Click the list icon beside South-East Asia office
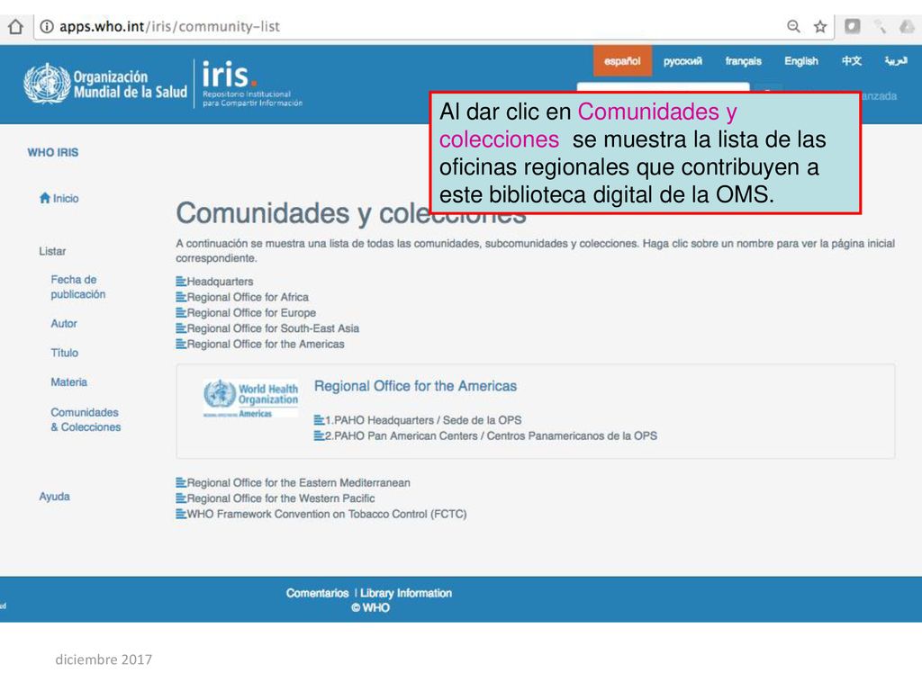The height and width of the screenshot is (691, 922). click(180, 328)
